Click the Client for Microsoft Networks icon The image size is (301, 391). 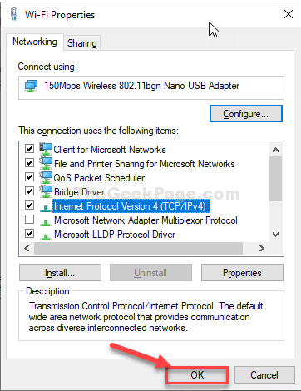coord(46,149)
